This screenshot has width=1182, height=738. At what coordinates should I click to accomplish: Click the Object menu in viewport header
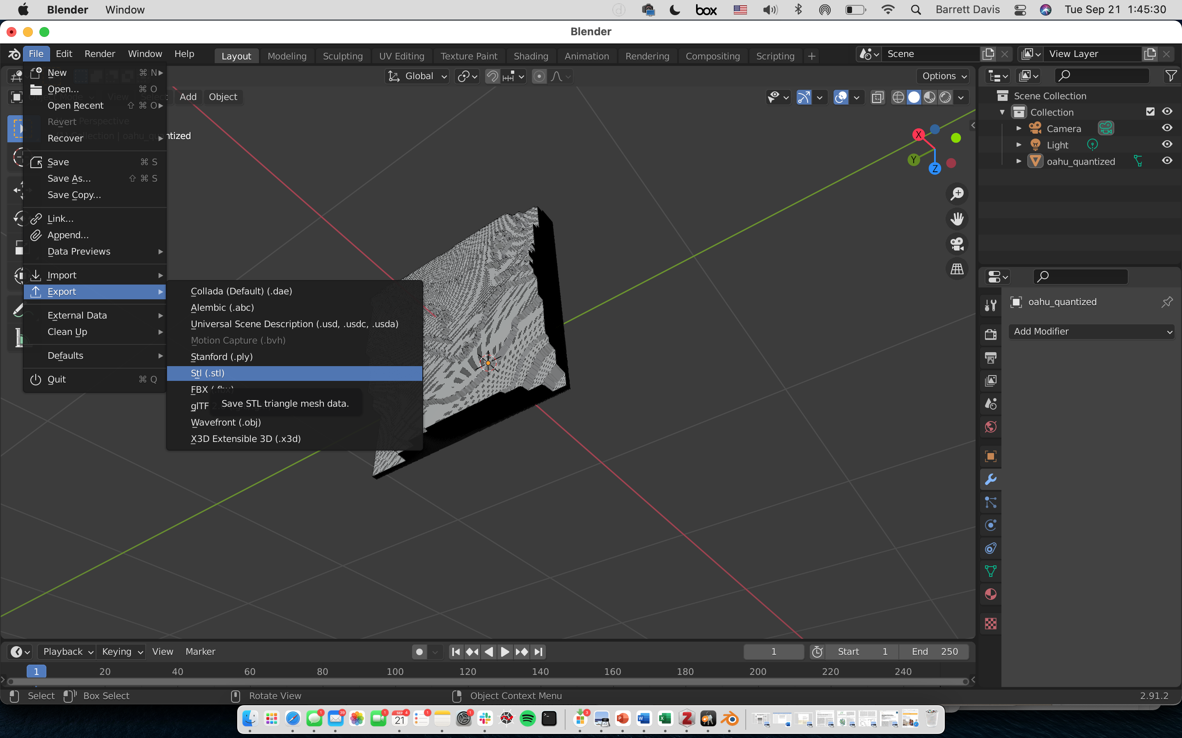point(223,97)
